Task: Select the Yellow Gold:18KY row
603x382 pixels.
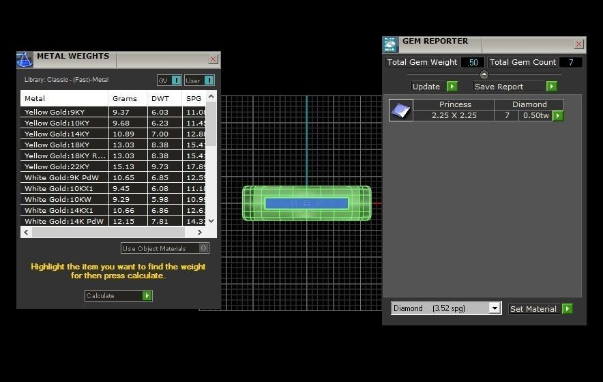Action: (113, 145)
